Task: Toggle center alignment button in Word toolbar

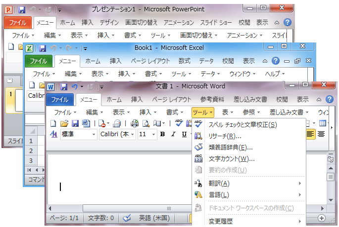Action: 321,134
